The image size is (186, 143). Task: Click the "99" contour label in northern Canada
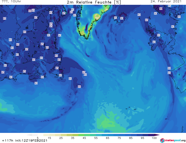(x=30, y=11)
